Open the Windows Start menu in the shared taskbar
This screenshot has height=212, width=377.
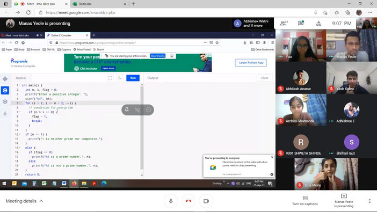[4, 184]
